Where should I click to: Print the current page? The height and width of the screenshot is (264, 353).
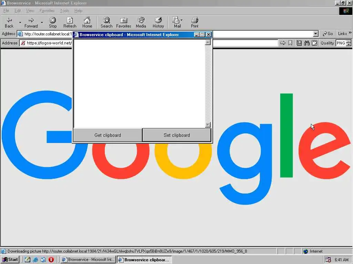(x=194, y=22)
